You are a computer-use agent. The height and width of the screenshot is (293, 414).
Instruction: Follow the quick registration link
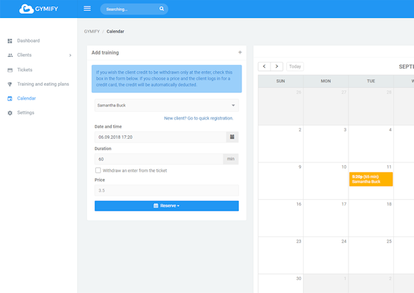pyautogui.click(x=198, y=118)
